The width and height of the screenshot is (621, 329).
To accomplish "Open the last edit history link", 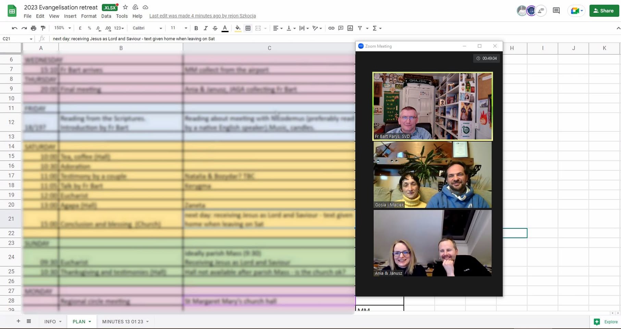I will click(202, 16).
